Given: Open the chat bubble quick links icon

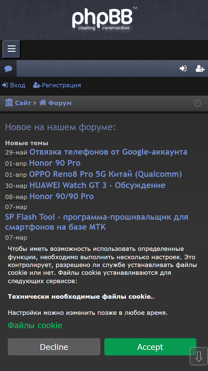Looking at the screenshot, I should tap(8, 68).
